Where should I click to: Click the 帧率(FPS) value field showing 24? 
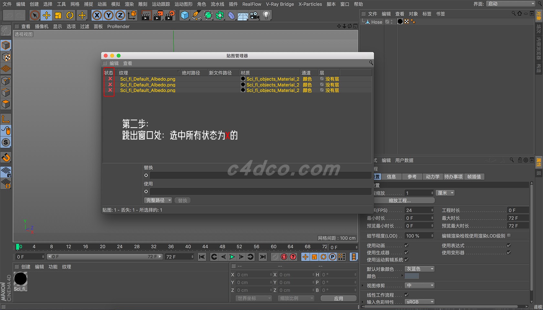[419, 210]
